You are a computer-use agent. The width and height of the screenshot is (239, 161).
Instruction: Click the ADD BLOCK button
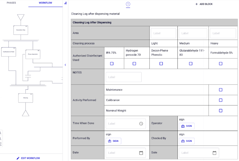tap(204, 4)
